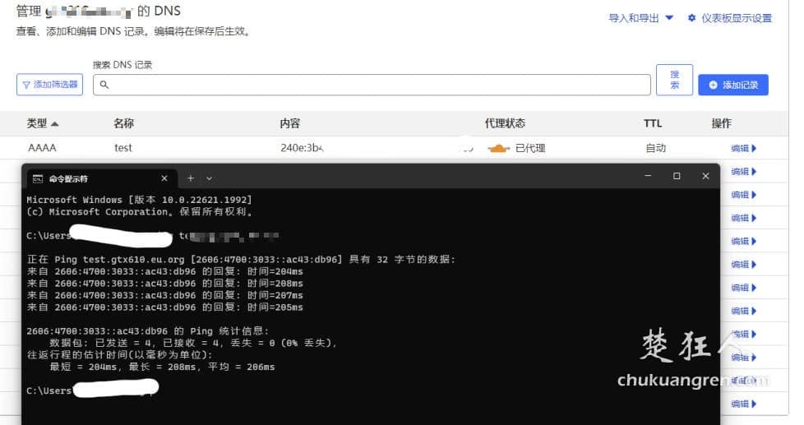Click the 代理状态 column header

505,123
